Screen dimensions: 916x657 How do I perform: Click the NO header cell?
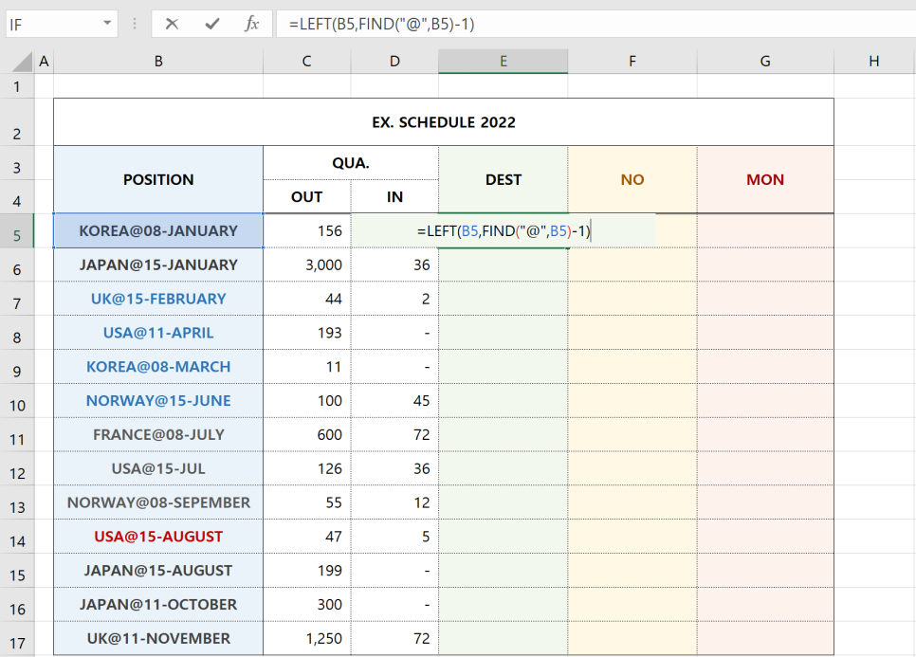(x=632, y=179)
